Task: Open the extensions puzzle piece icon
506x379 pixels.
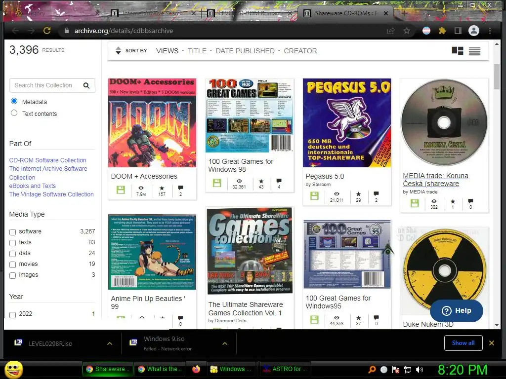Action: pyautogui.click(x=442, y=31)
